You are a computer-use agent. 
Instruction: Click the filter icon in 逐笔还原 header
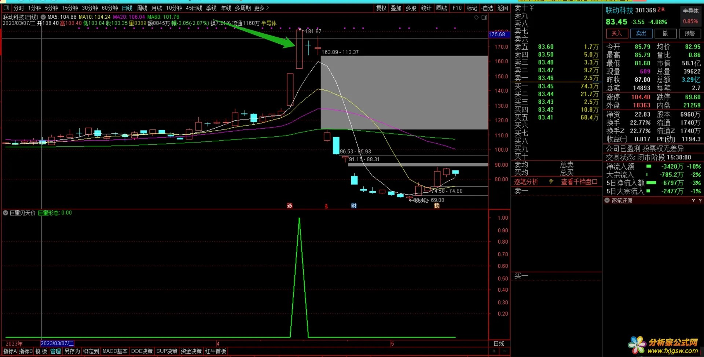pos(693,200)
